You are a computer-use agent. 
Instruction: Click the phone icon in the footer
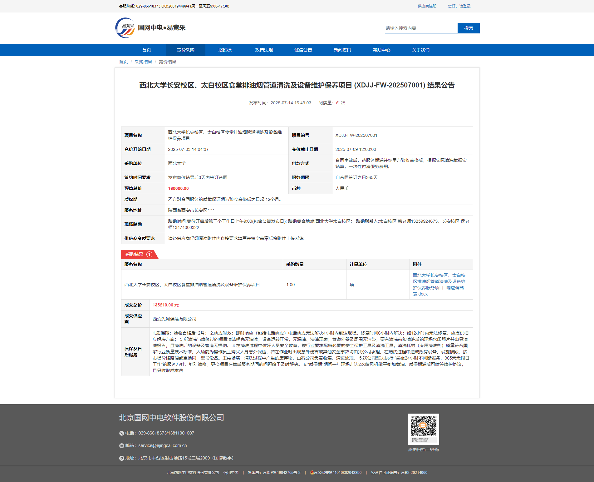click(x=122, y=433)
